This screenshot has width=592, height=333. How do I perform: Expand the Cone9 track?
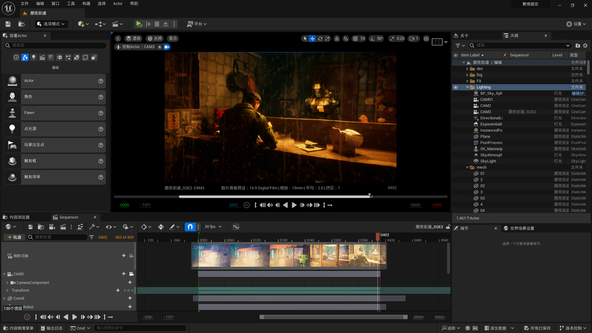(x=4, y=298)
